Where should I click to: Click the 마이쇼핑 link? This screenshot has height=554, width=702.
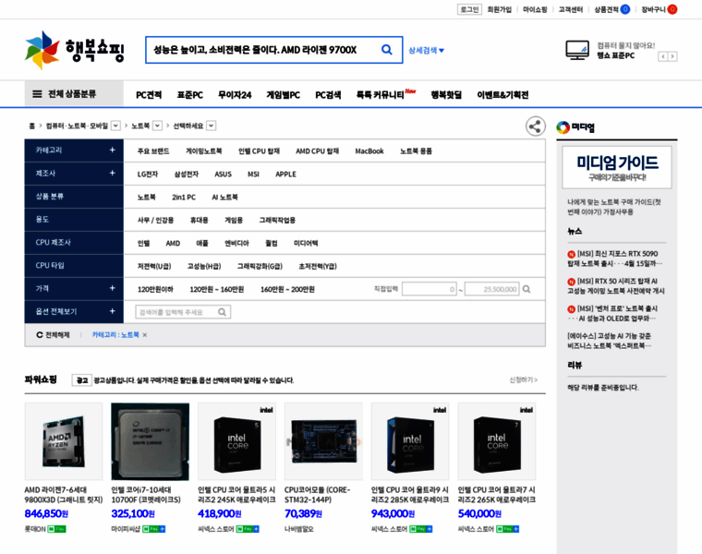[535, 9]
